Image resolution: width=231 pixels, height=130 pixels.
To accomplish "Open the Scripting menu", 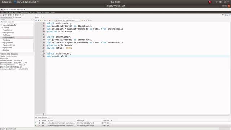I will click(45, 12).
